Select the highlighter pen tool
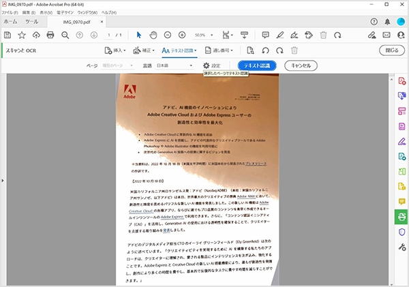Viewport: 409px width, 287px height. tap(280, 35)
